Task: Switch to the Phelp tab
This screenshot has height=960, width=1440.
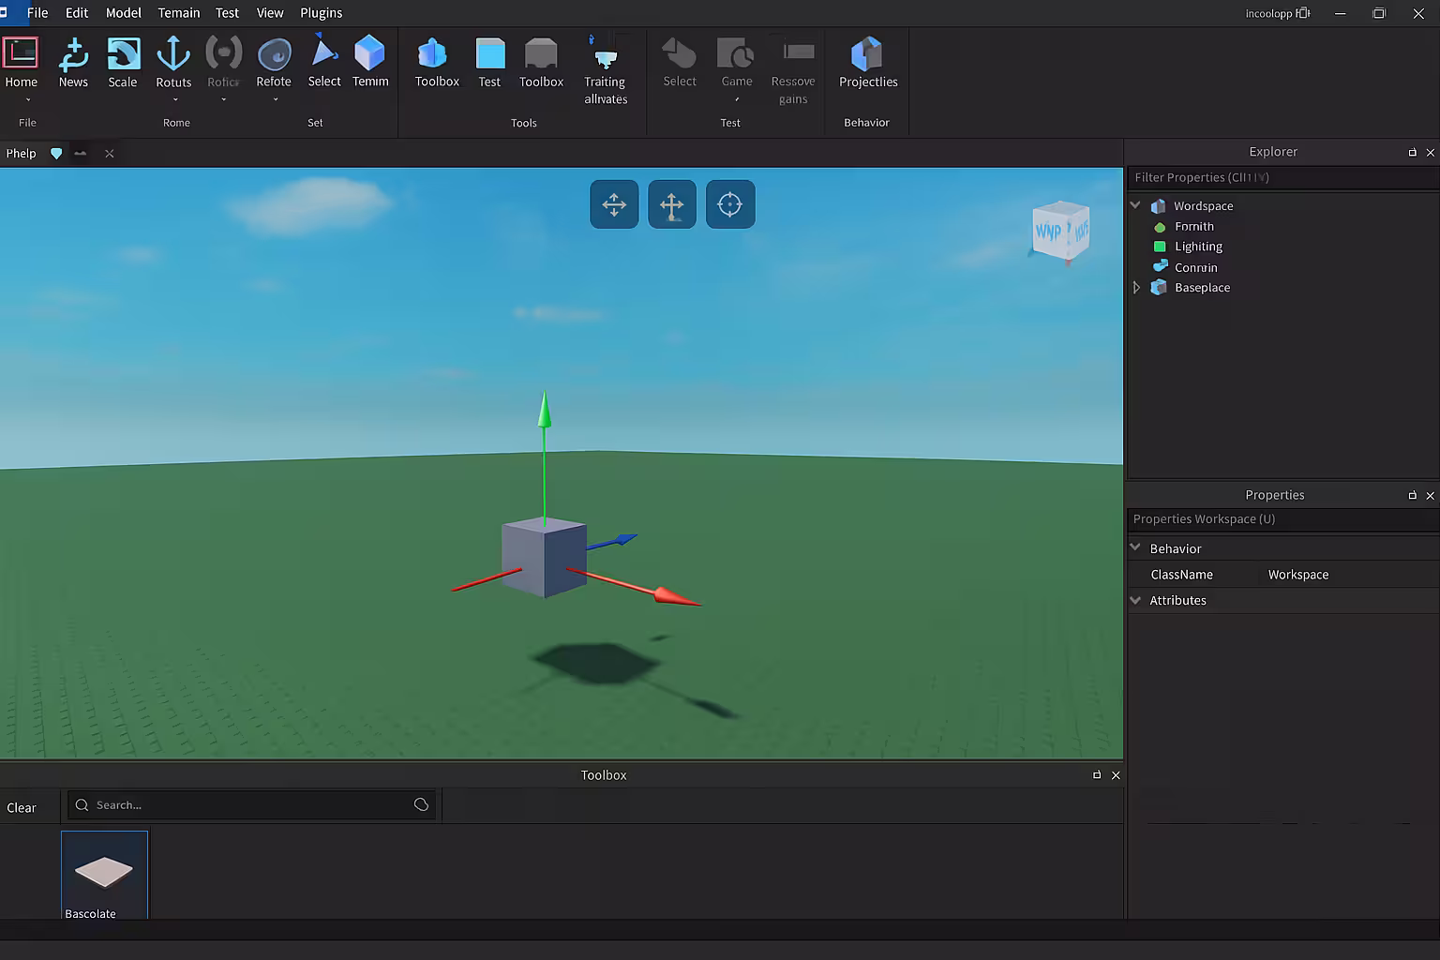Action: click(x=22, y=154)
